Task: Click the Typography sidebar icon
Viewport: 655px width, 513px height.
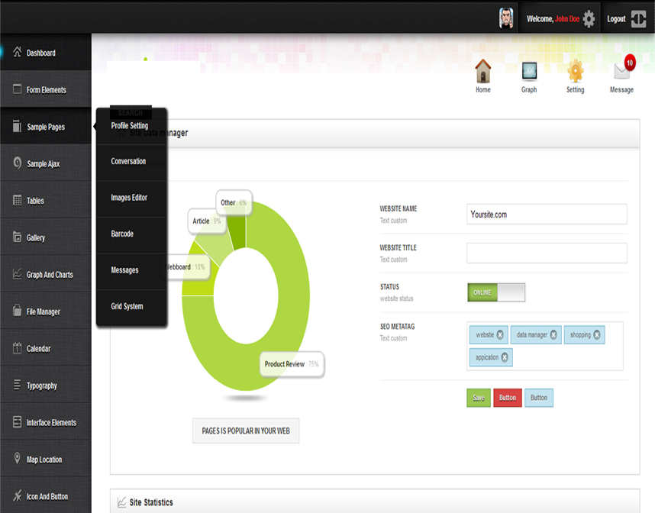Action: [17, 385]
